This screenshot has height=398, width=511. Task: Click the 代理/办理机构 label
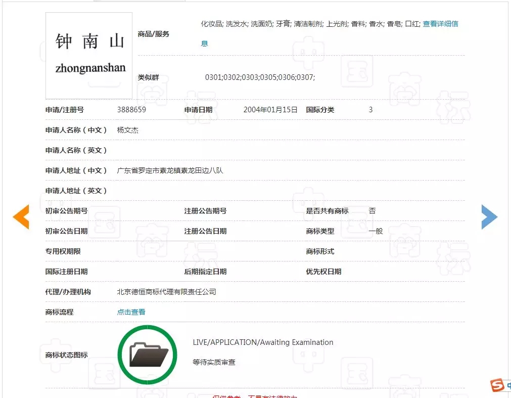click(68, 292)
